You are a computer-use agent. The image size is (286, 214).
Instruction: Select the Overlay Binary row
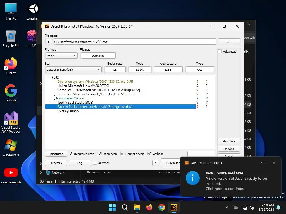(120, 111)
